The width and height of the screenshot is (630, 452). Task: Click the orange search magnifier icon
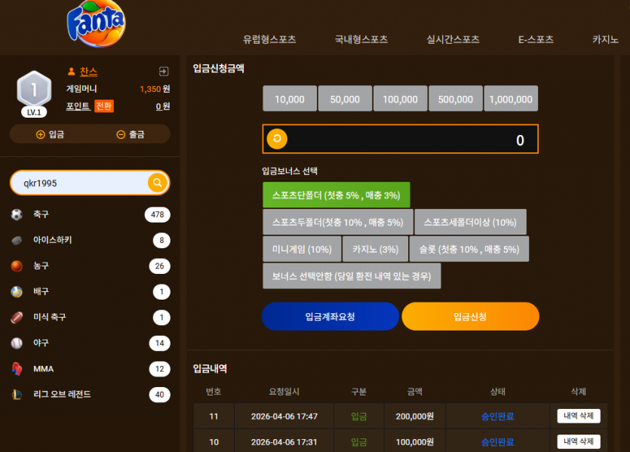pyautogui.click(x=158, y=183)
